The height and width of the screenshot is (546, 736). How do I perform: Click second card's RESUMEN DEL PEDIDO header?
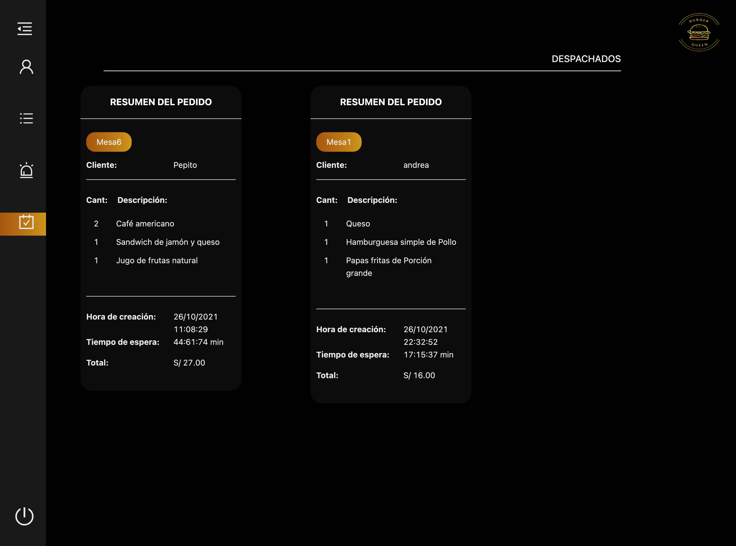(x=390, y=102)
